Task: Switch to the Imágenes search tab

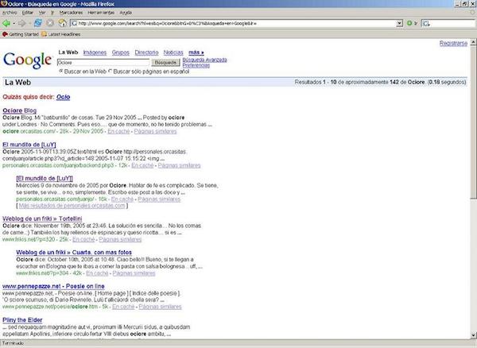Action: [95, 52]
